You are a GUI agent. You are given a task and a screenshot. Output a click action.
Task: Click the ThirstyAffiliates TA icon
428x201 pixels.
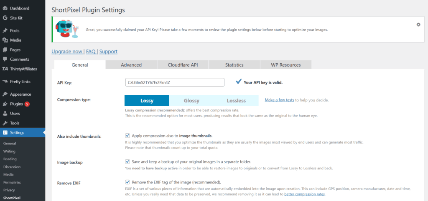point(5,69)
